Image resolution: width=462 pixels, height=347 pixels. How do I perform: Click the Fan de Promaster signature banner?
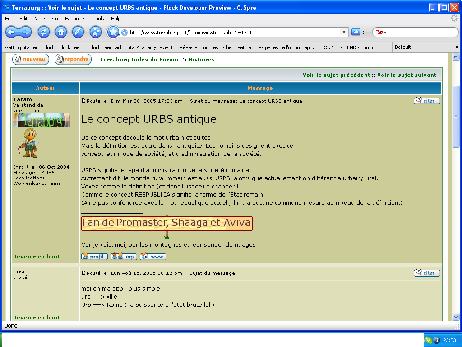(x=167, y=223)
